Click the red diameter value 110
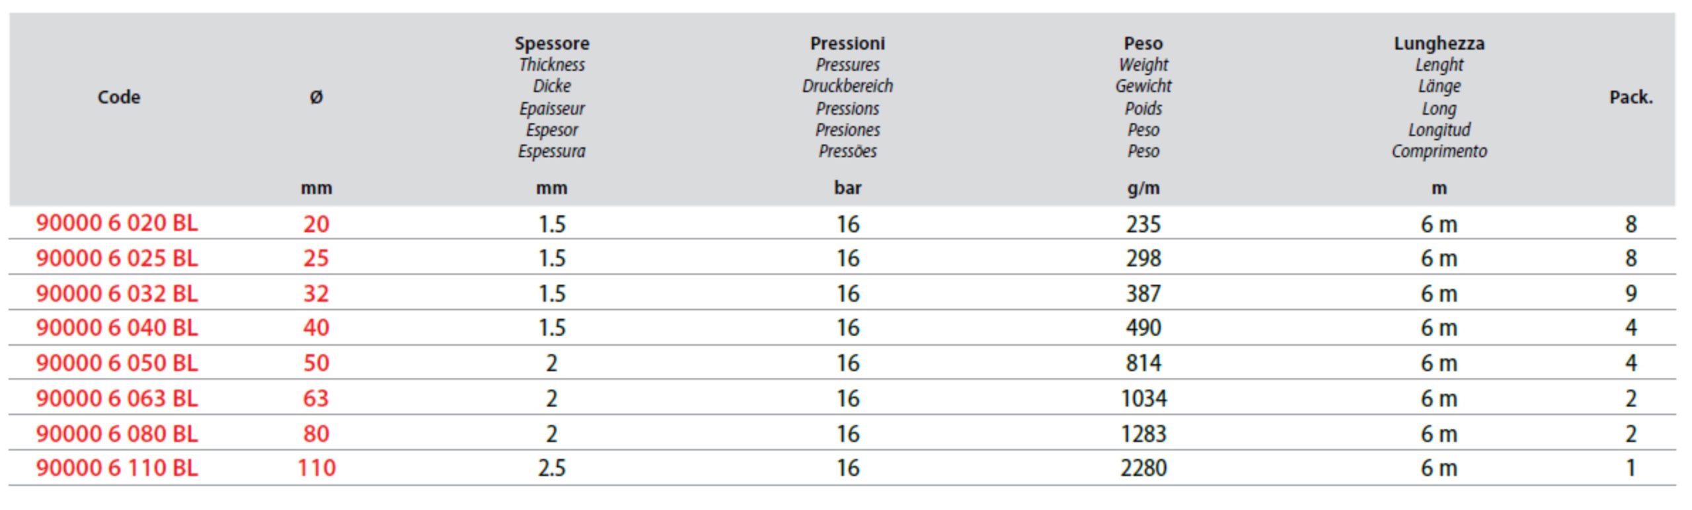This screenshot has width=1692, height=510. pyautogui.click(x=317, y=468)
